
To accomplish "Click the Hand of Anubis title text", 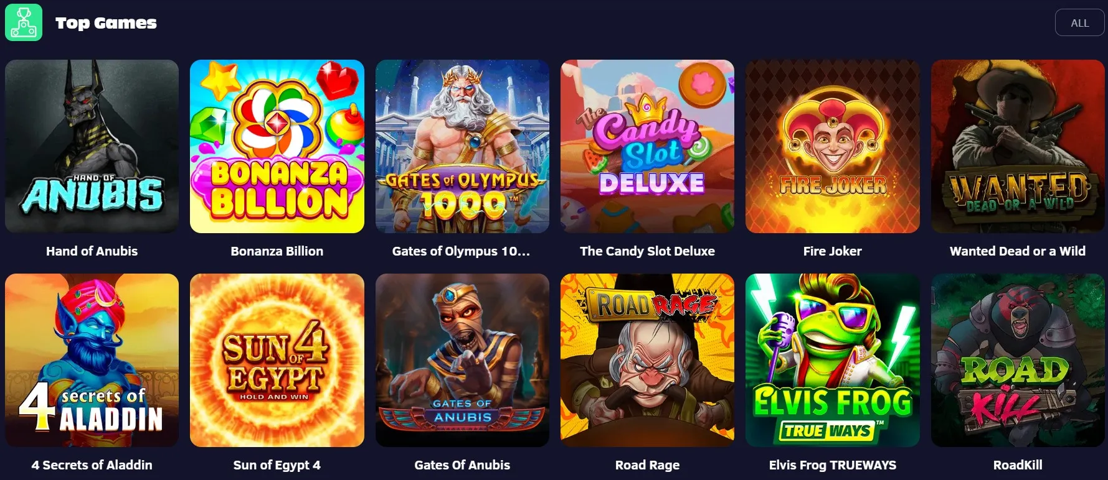I will [92, 251].
